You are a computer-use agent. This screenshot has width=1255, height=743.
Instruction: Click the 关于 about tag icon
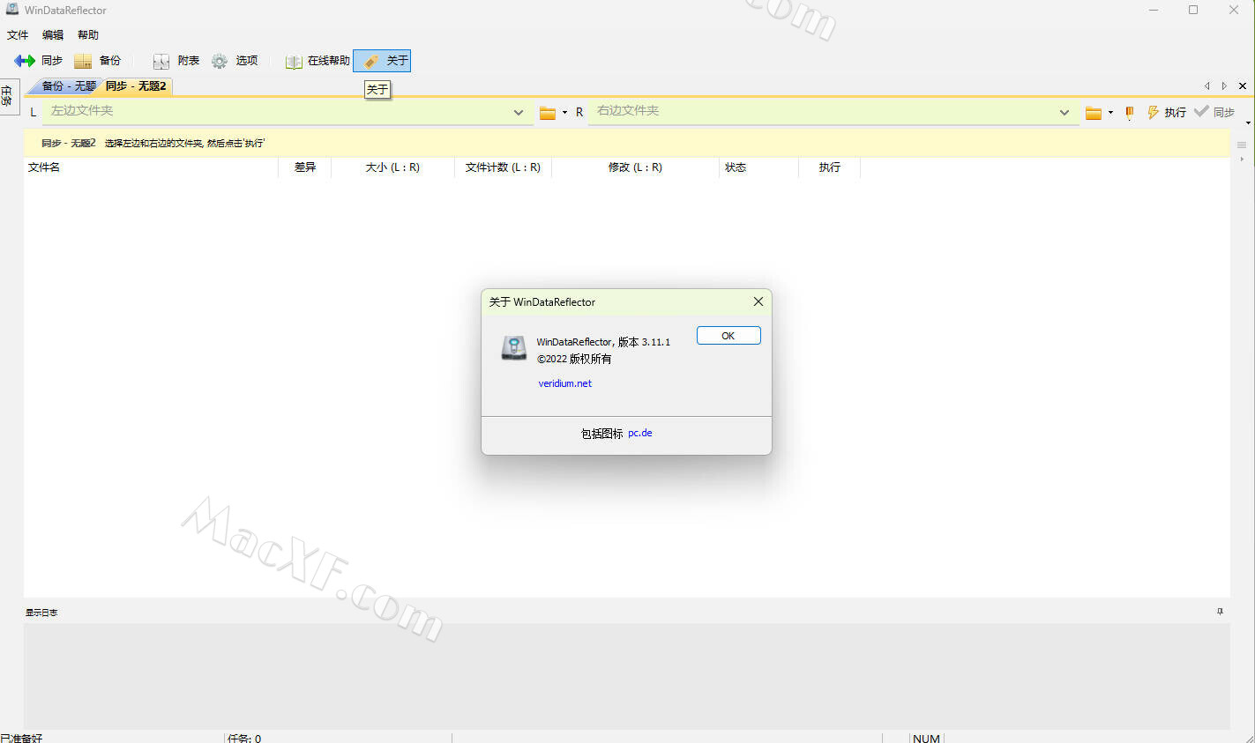point(372,61)
